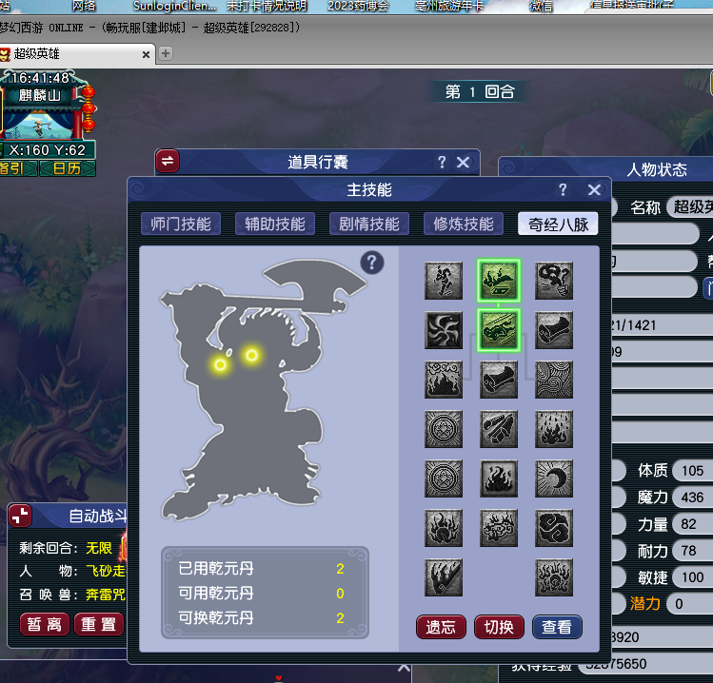Select the running figure skill icon
Viewport: 713px width, 683px height.
[444, 281]
